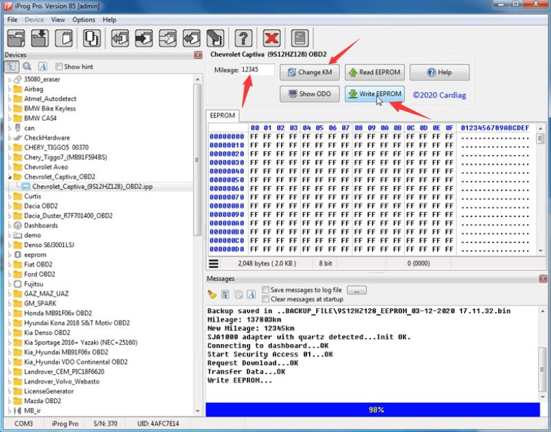551x432 pixels.
Task: Click the Show ODO button
Action: click(310, 94)
